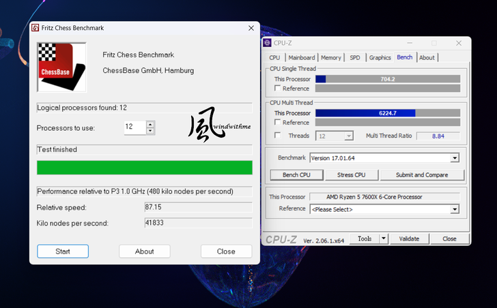497x308 pixels.
Task: Open the Tools dropdown arrow
Action: (x=384, y=238)
